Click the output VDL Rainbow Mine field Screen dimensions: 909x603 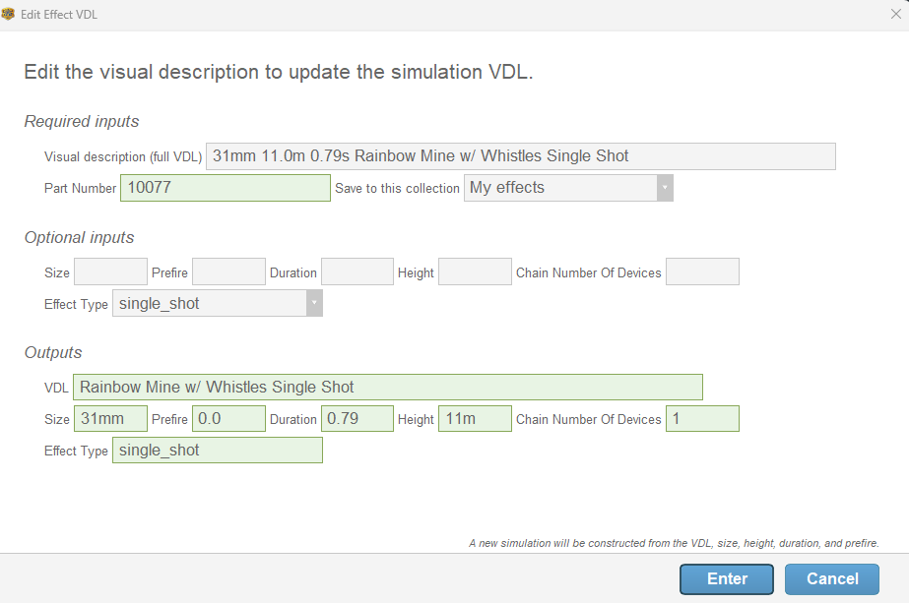pyautogui.click(x=388, y=388)
